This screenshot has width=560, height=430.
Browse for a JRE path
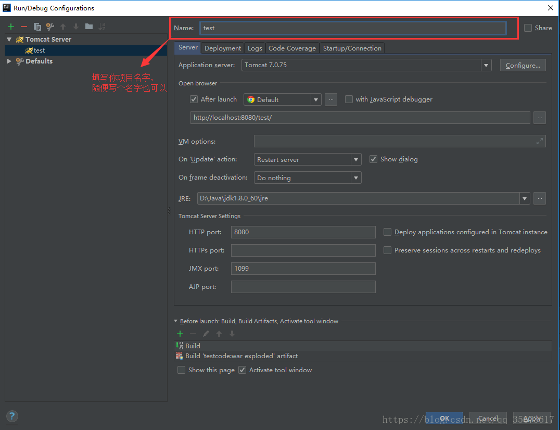pos(540,198)
